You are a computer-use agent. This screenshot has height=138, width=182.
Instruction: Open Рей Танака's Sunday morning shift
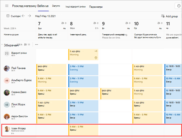(x=51, y=70)
